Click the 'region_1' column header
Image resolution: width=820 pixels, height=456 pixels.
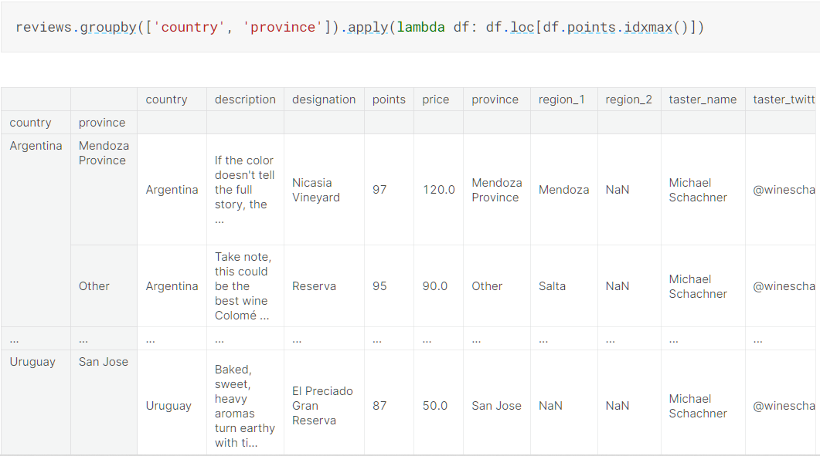[562, 100]
